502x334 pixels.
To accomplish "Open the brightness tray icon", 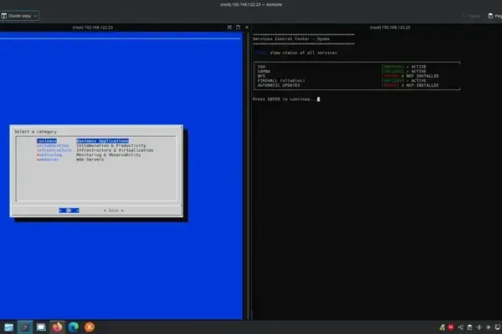I will (489, 327).
